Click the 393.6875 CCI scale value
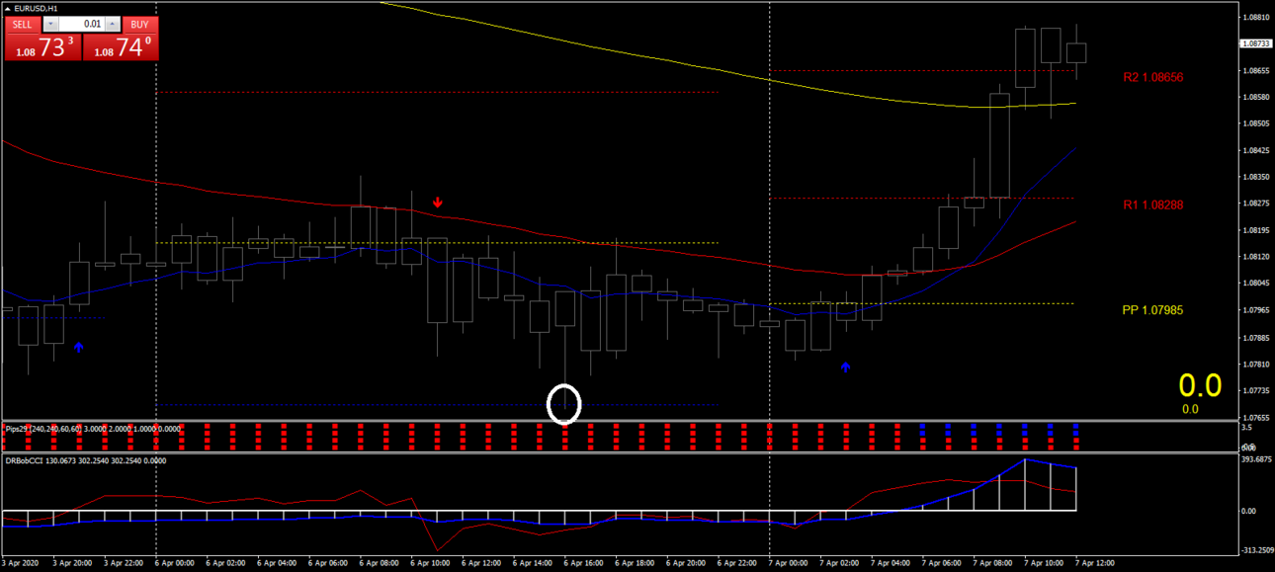The width and height of the screenshot is (1275, 572). [x=1256, y=459]
